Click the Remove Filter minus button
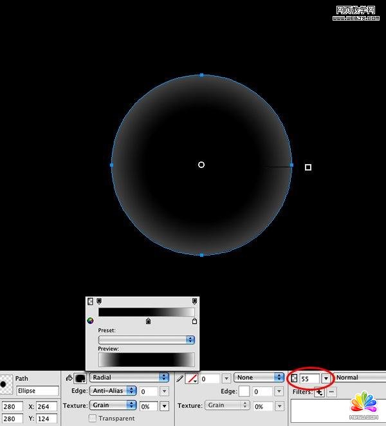This screenshot has height=426, width=386. tap(331, 392)
